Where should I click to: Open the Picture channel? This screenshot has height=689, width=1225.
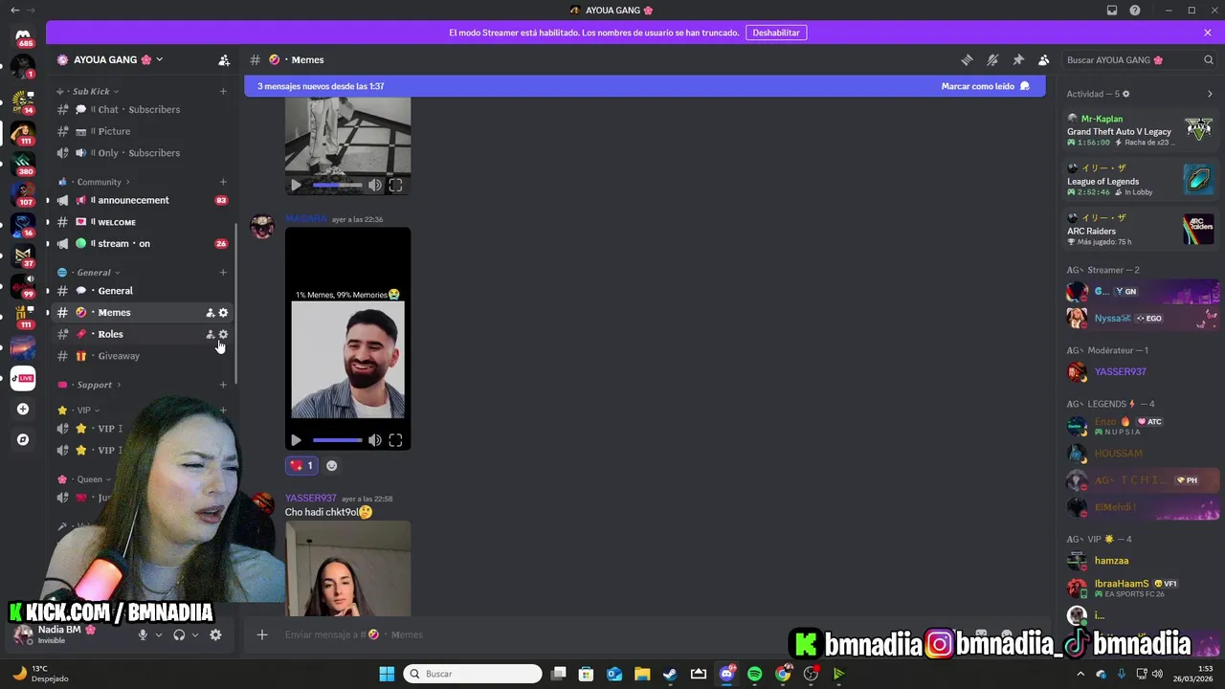click(x=142, y=131)
